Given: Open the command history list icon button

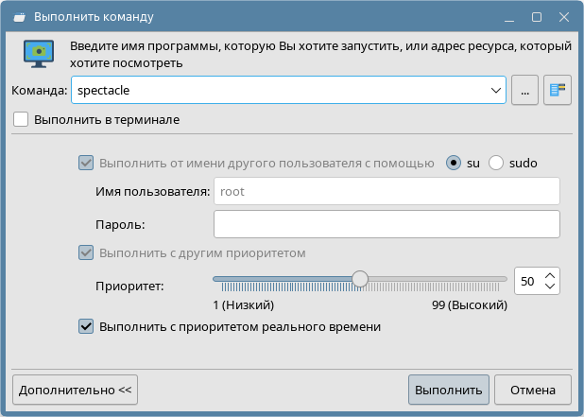Looking at the screenshot, I should [558, 91].
